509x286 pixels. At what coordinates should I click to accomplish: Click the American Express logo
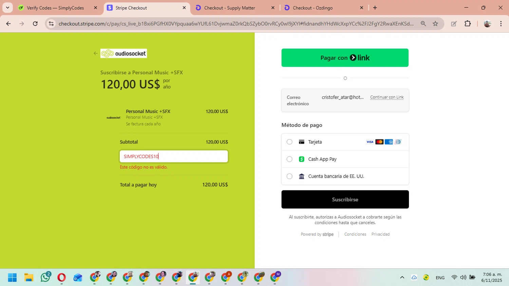tap(389, 142)
